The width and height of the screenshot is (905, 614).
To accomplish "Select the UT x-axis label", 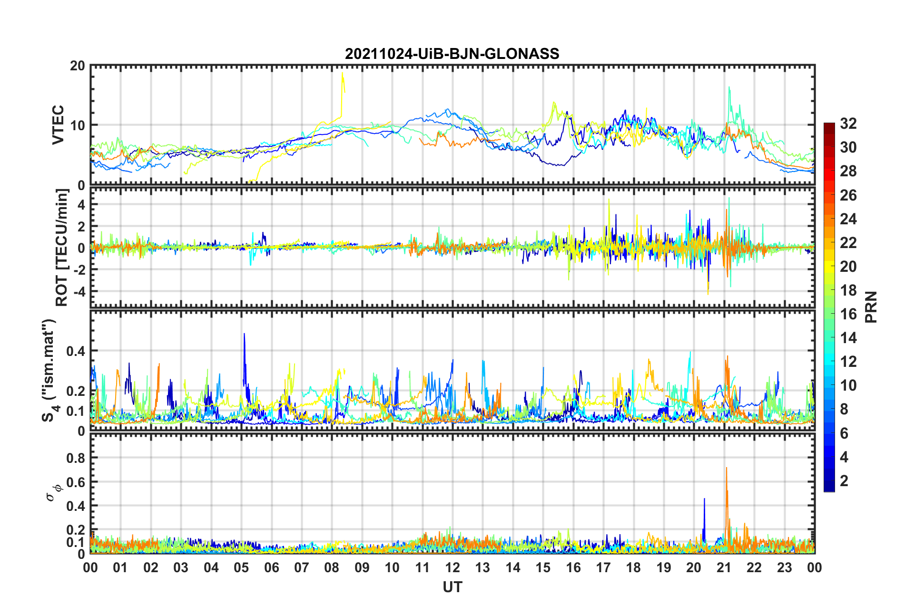I will click(x=452, y=587).
